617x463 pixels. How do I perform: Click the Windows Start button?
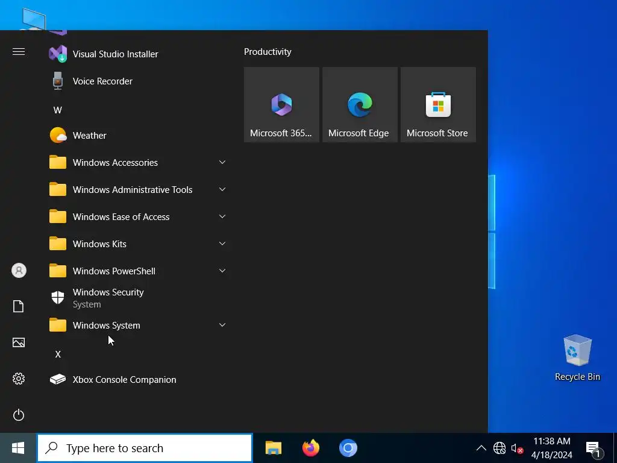click(18, 448)
